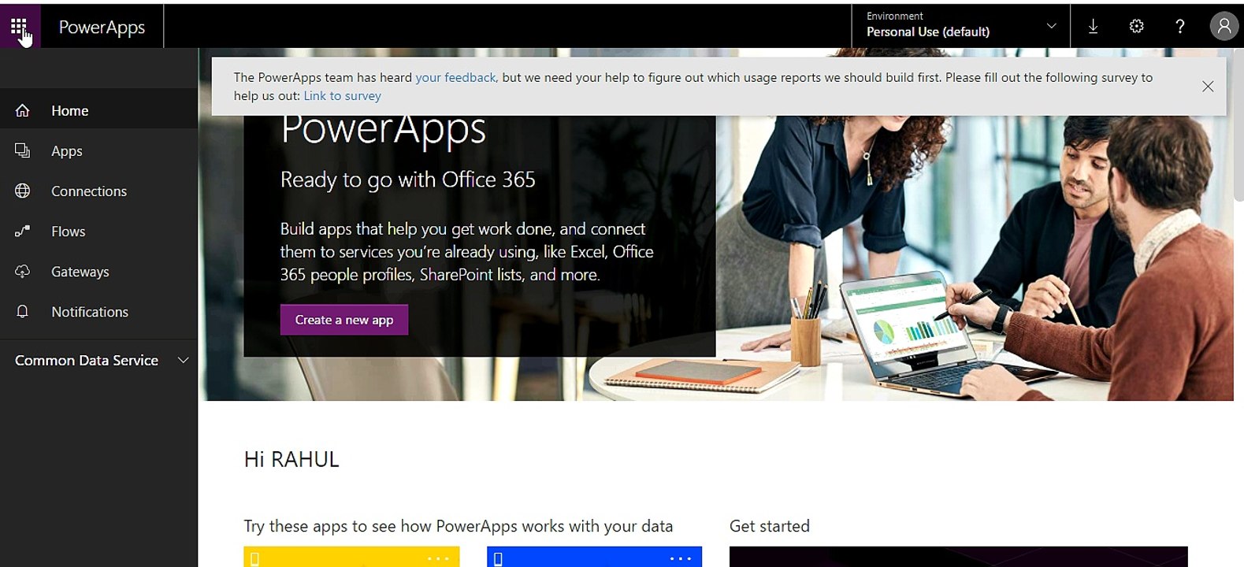The height and width of the screenshot is (567, 1244).
Task: Click 'Try these apps' heading text
Action: point(459,526)
